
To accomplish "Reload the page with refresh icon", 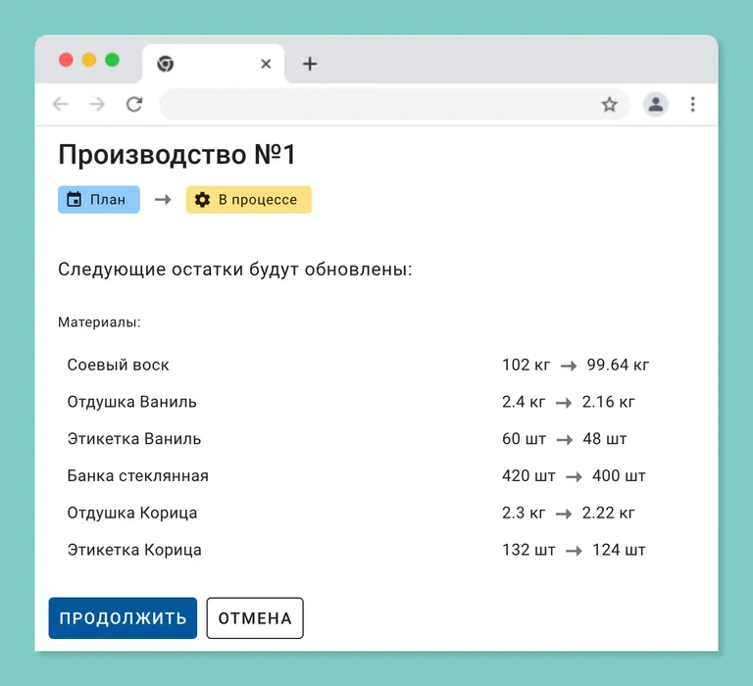I will (134, 104).
